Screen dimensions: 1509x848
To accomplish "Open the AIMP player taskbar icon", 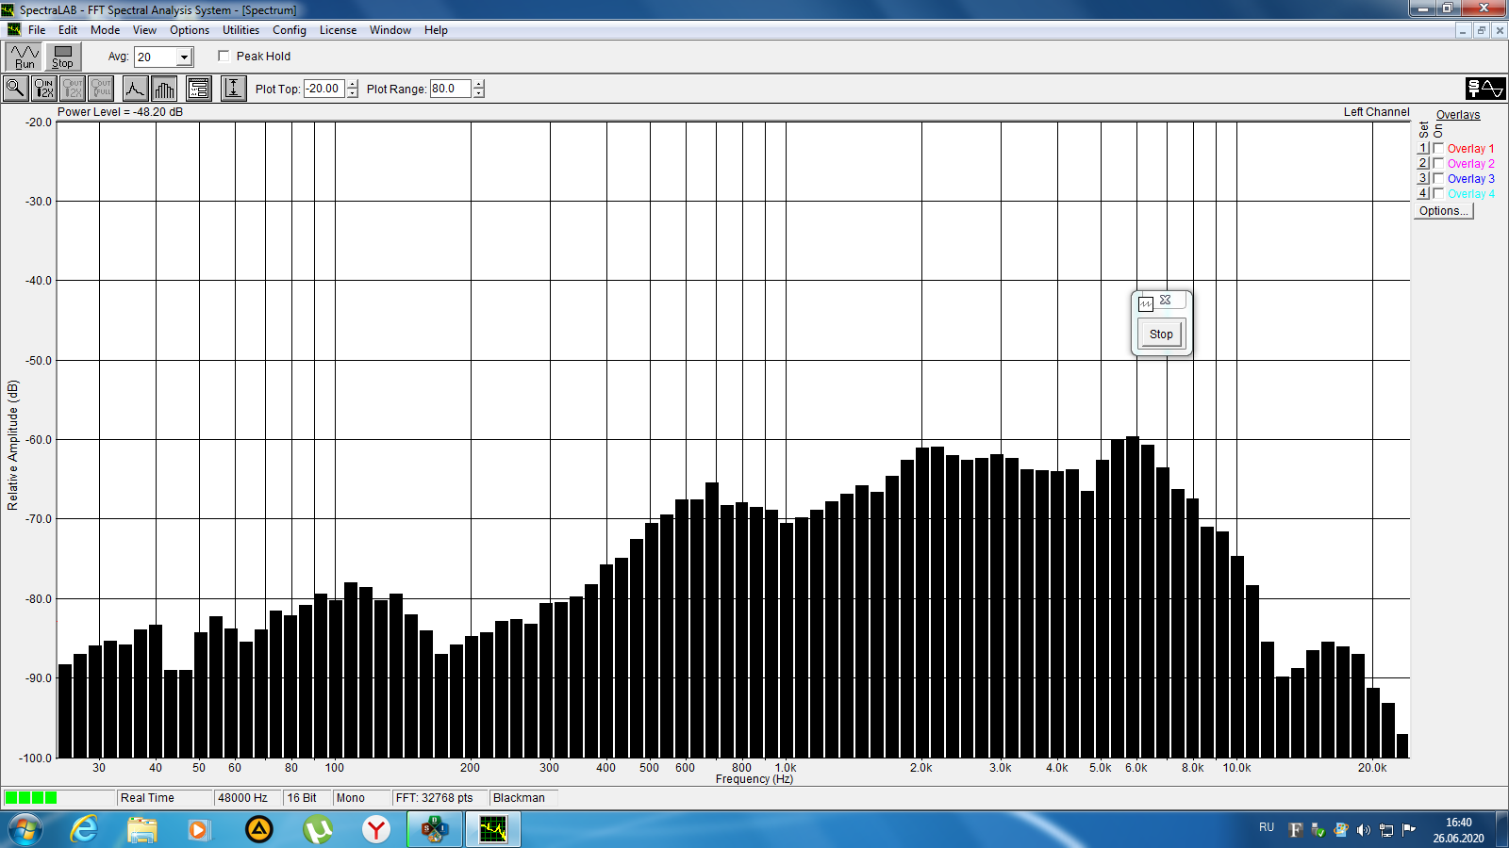I will 259,829.
